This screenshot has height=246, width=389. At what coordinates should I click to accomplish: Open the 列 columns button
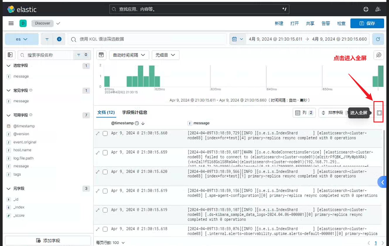click(x=304, y=113)
